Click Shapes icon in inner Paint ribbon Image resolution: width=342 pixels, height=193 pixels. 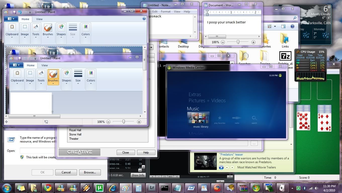(66, 73)
